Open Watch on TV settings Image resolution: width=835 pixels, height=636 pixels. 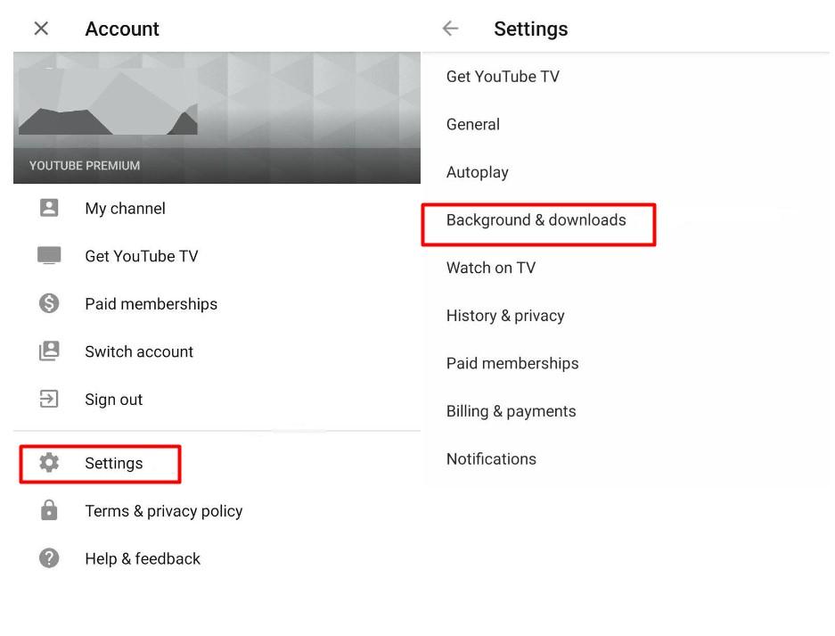[x=491, y=268]
